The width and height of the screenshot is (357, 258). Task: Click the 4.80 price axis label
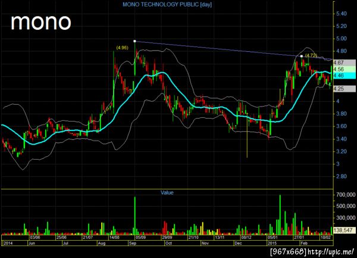pos(342,51)
